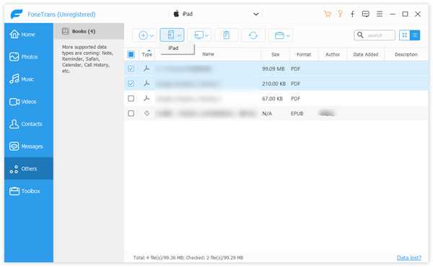Switch to grid view
Screen dimensions: 433x267
point(405,35)
